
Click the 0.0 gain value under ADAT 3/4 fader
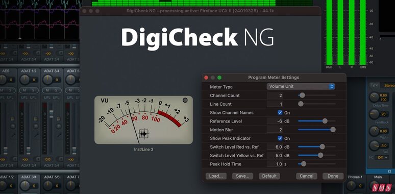[x=48, y=159]
